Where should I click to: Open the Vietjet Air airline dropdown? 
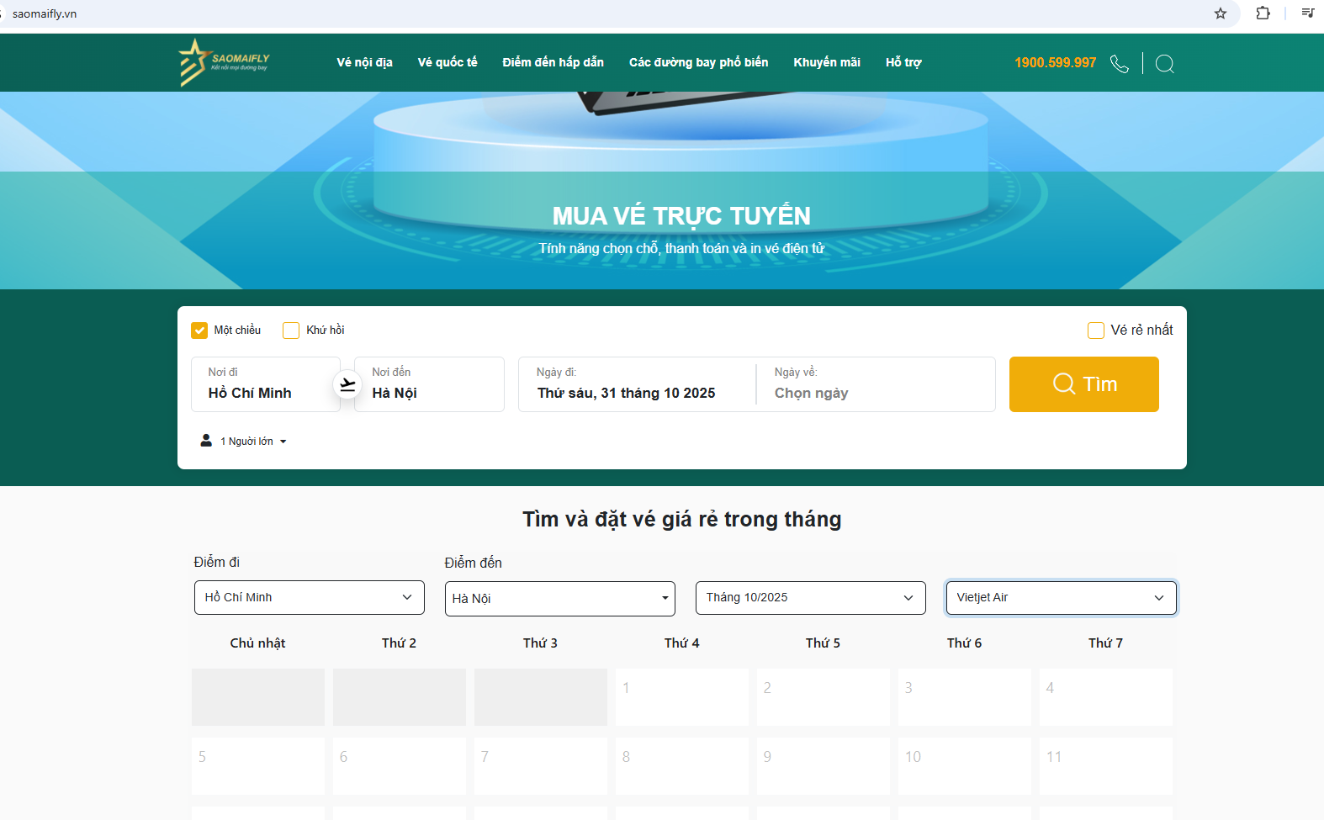[1061, 598]
